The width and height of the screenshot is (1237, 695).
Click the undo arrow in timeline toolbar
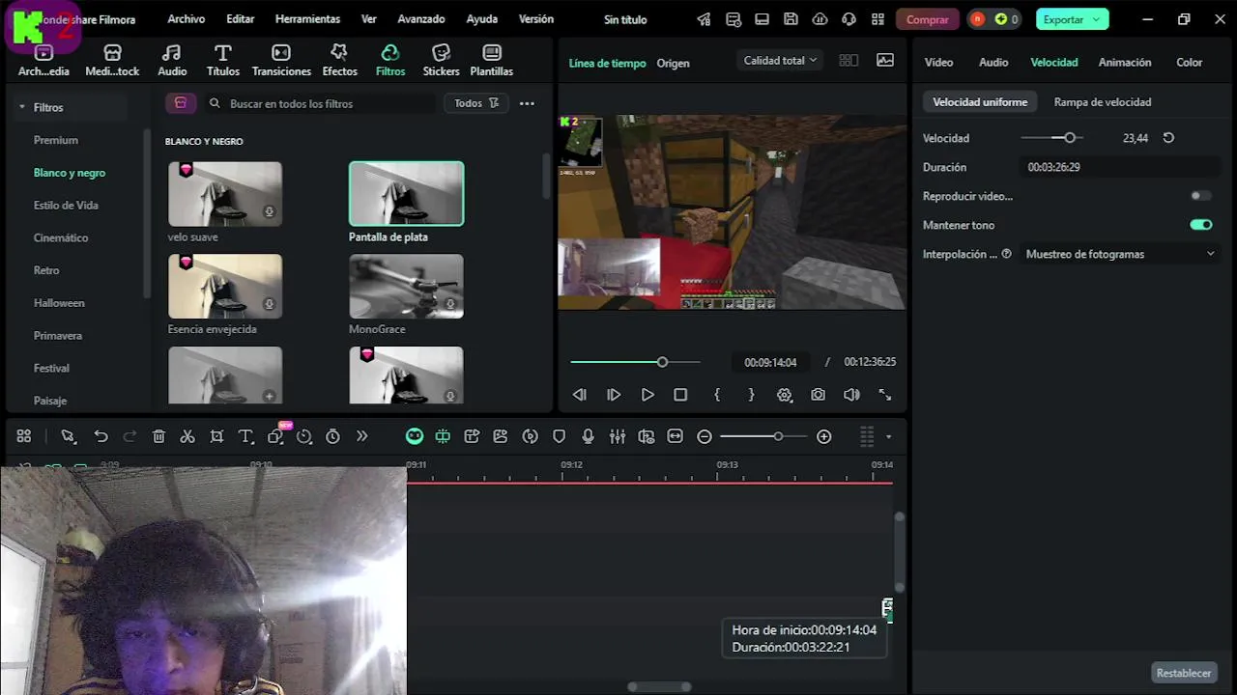[101, 436]
